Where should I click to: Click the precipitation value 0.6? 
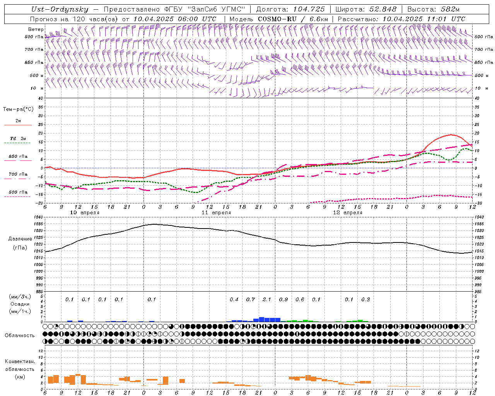[x=300, y=300]
